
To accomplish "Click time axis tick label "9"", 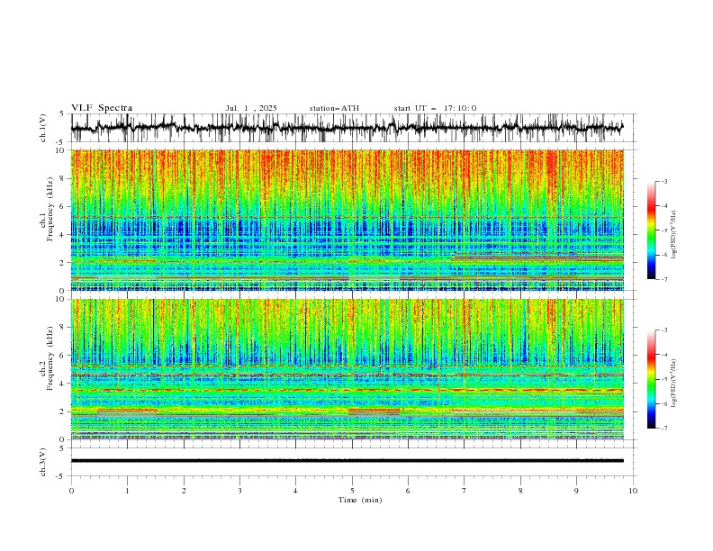I will coord(576,491).
